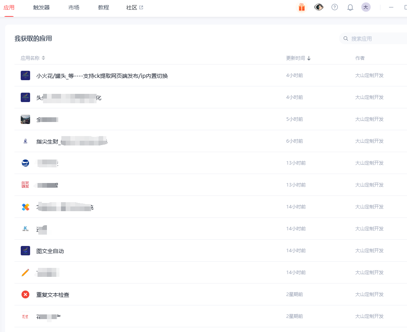
Task: Open the help question mark icon
Action: tap(335, 7)
